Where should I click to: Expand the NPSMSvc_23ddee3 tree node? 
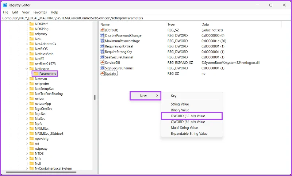tap(27, 134)
